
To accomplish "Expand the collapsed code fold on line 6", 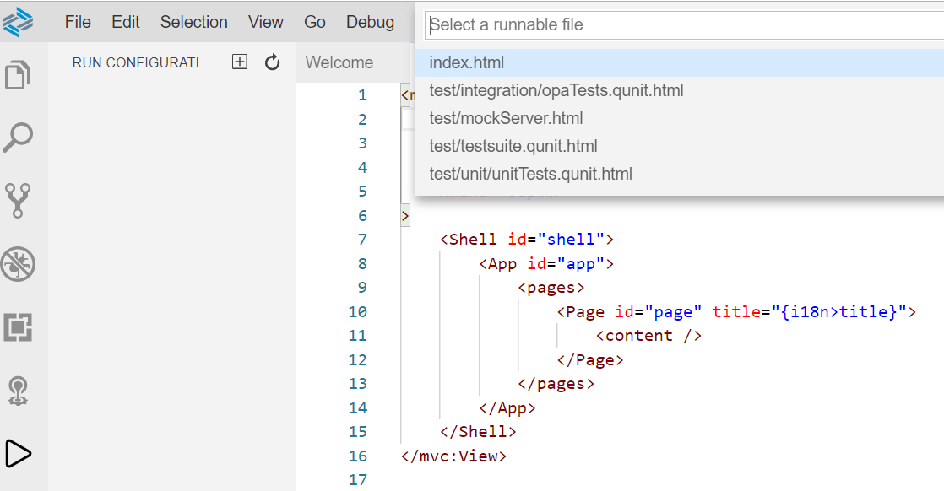I will click(404, 215).
